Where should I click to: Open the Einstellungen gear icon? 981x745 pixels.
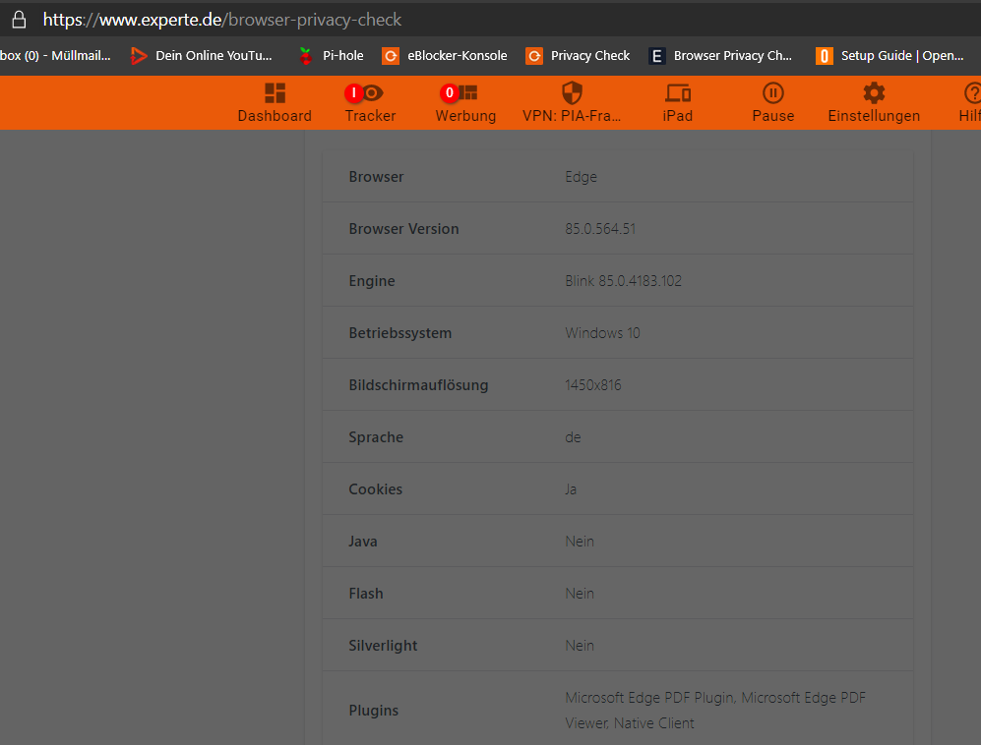click(x=874, y=93)
